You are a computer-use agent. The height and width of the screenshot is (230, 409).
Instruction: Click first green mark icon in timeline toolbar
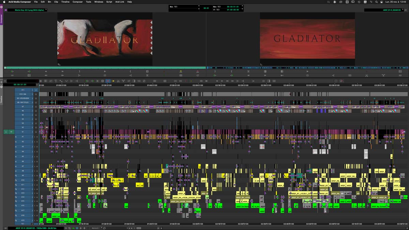pos(87,81)
